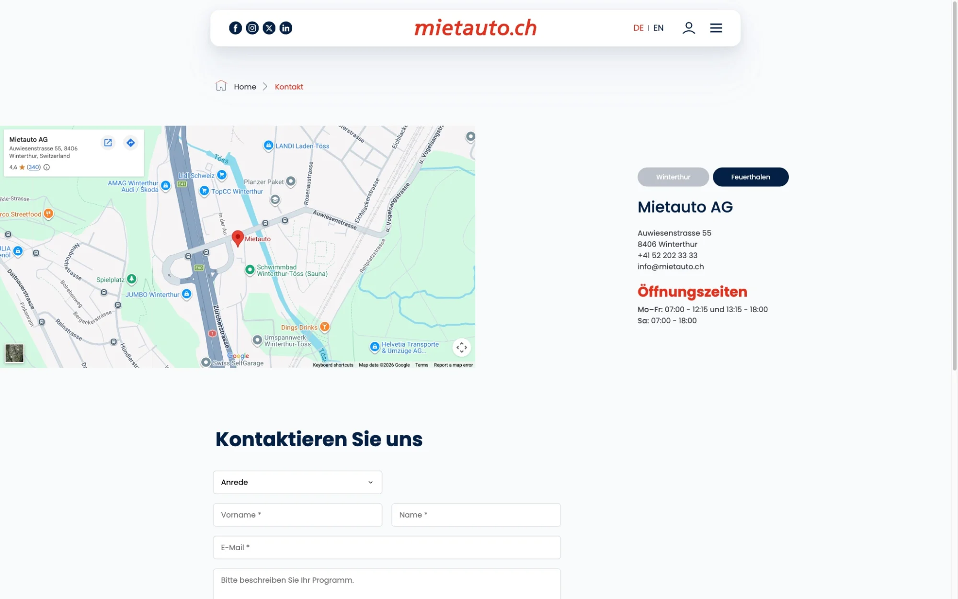Focus the Vorname input field
958x599 pixels.
point(297,515)
